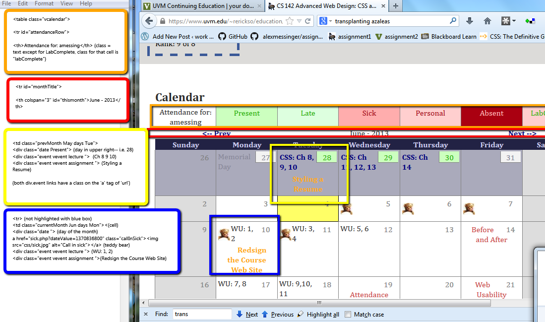The height and width of the screenshot is (322, 545).
Task: Click the Next month link
Action: click(x=522, y=133)
